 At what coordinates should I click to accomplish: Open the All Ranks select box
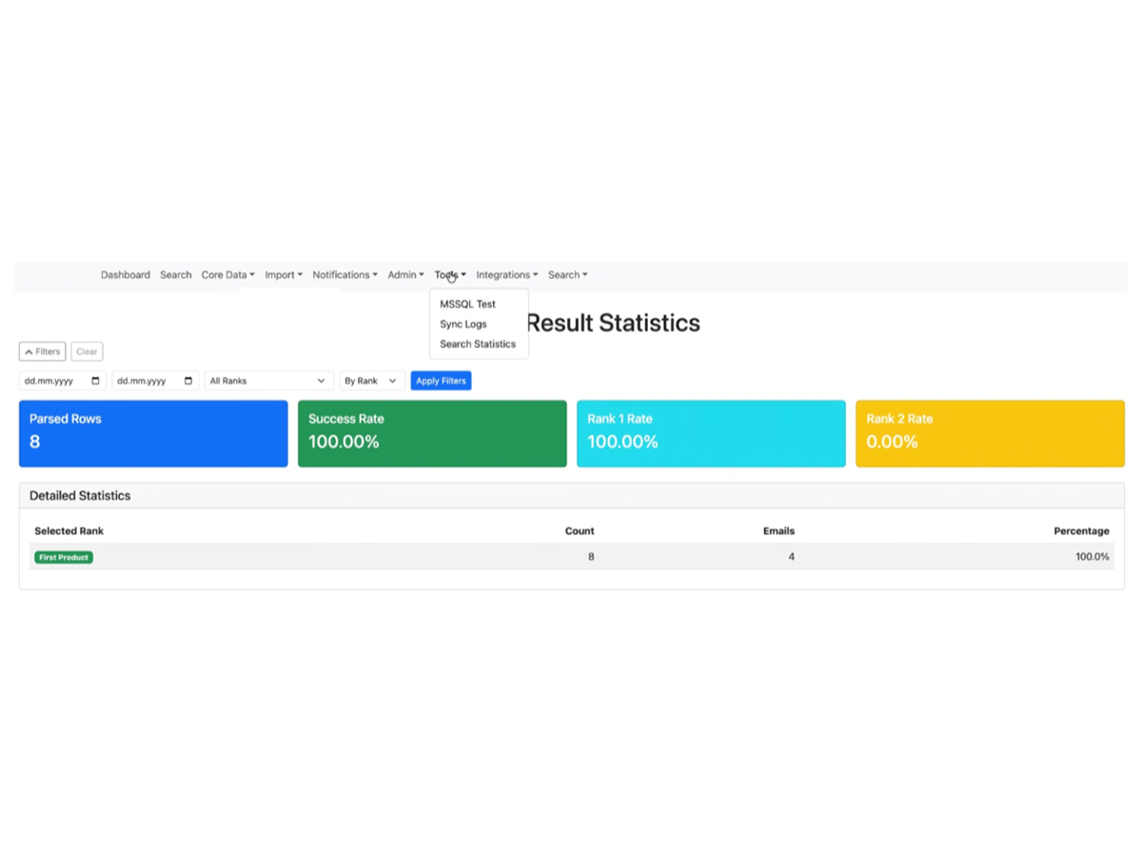[269, 381]
